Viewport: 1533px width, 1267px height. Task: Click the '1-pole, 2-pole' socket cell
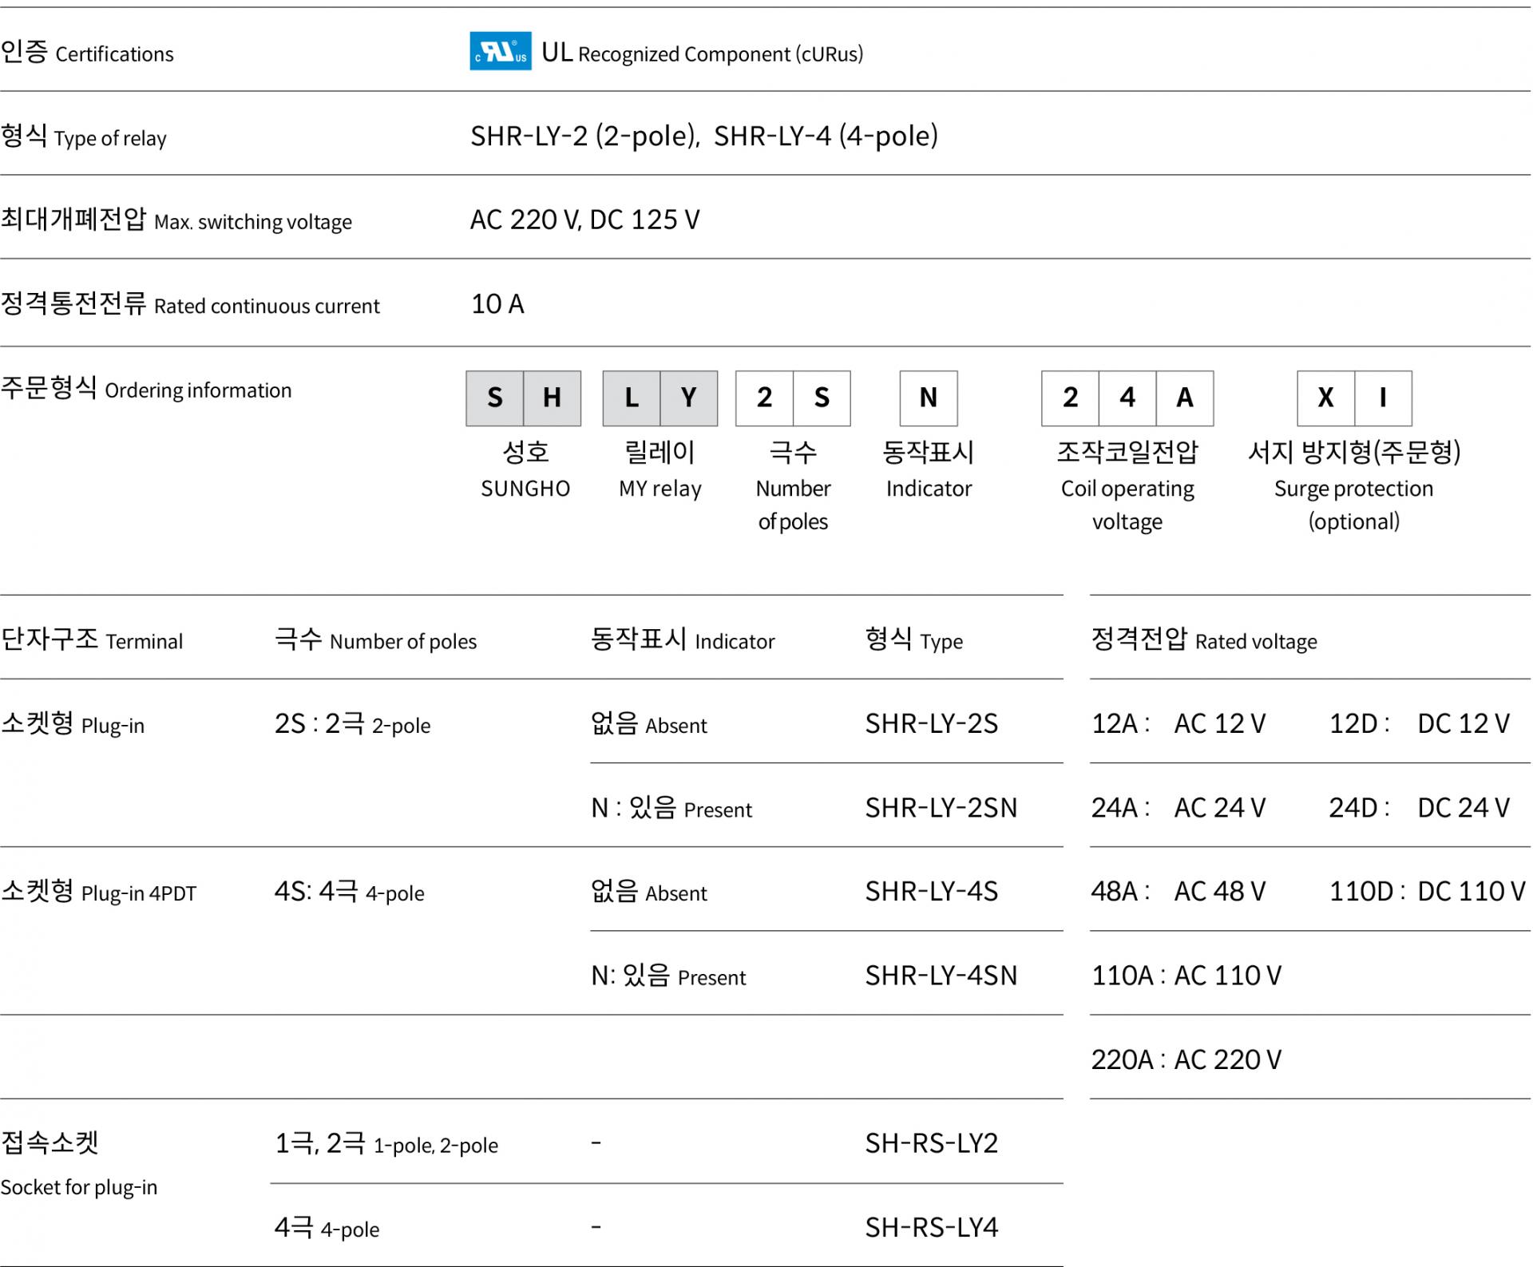coord(386,1144)
